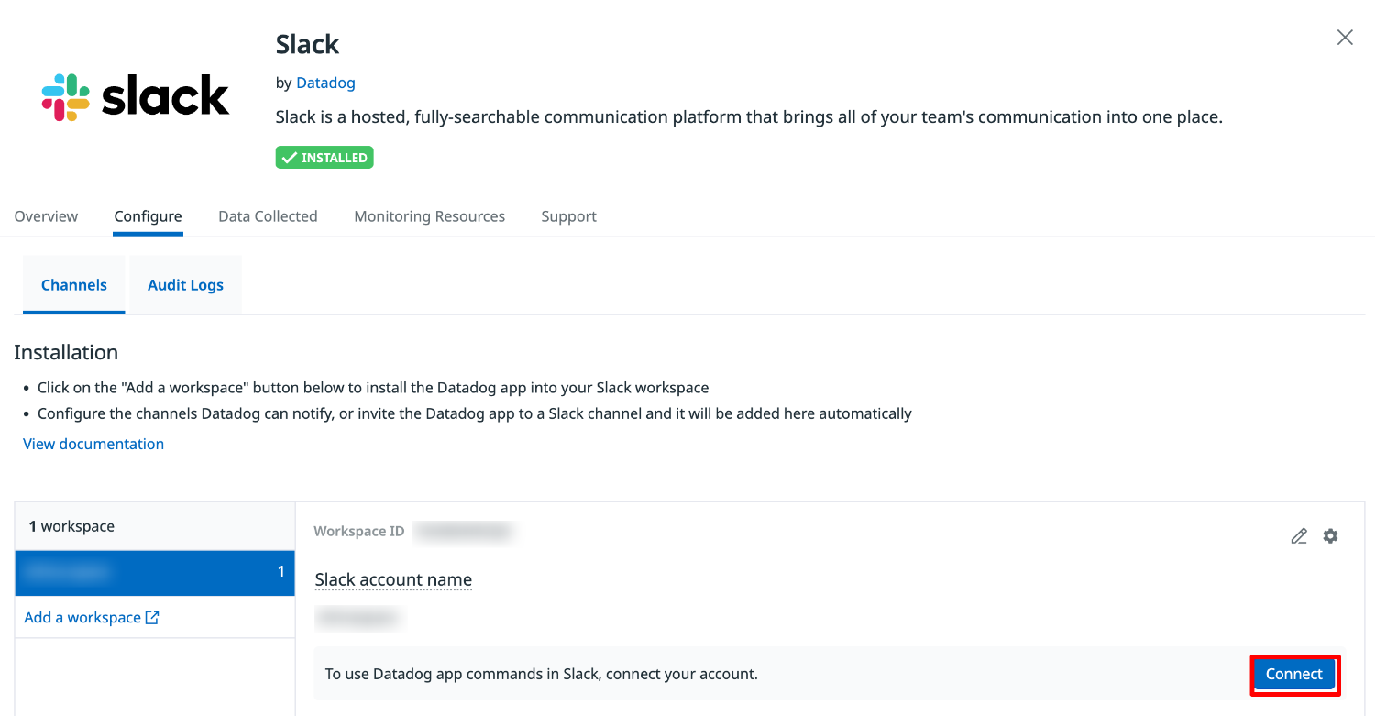1375x716 pixels.
Task: Select the Configure tab
Action: (148, 216)
